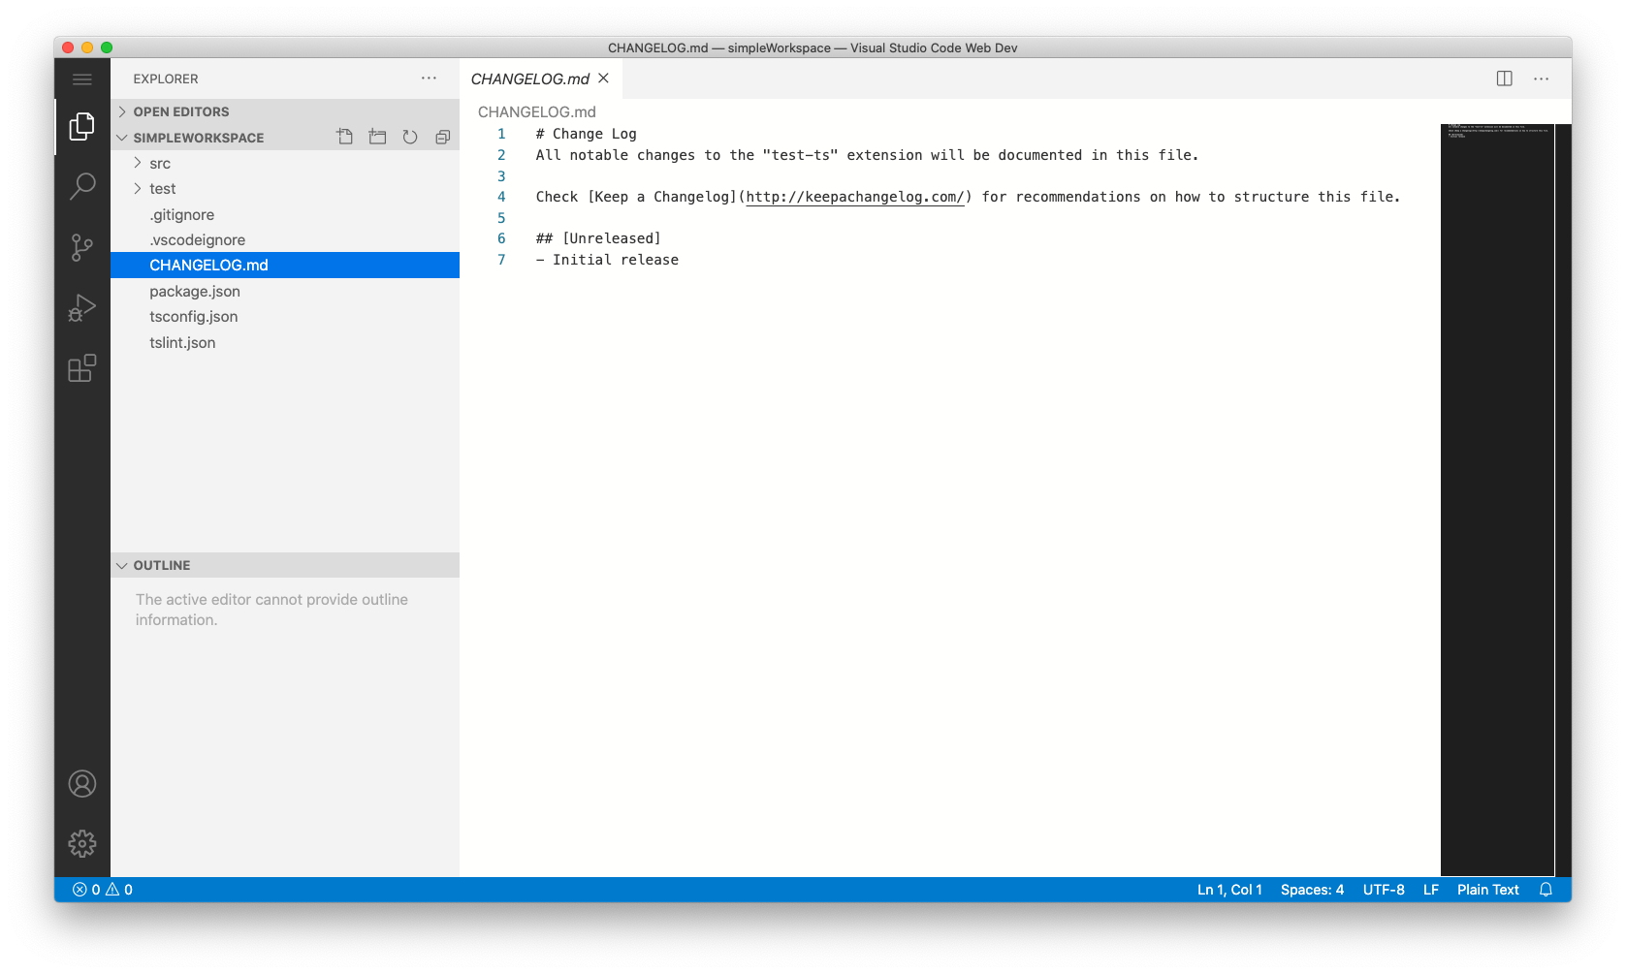
Task: Expand the src folder
Action: click(x=285, y=163)
